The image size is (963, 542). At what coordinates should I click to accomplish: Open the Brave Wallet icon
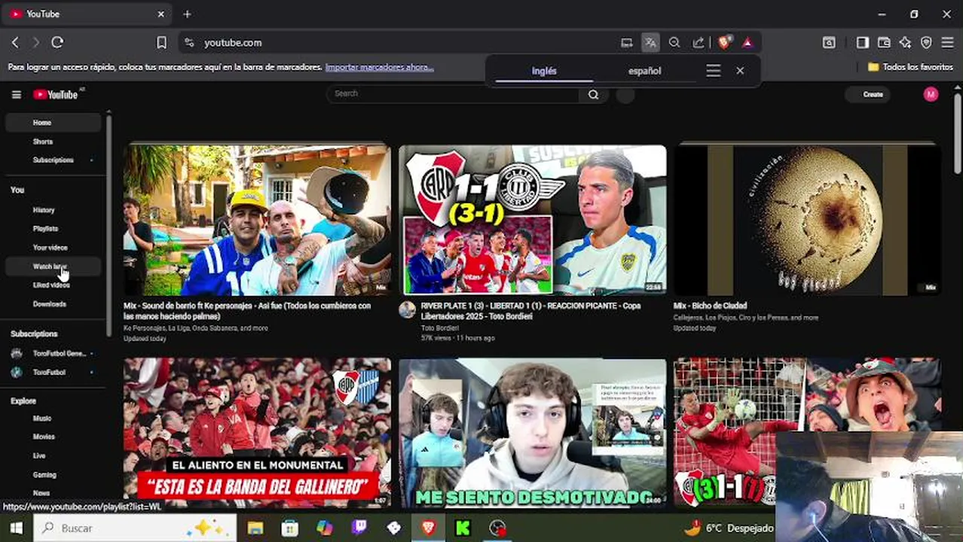click(x=884, y=43)
